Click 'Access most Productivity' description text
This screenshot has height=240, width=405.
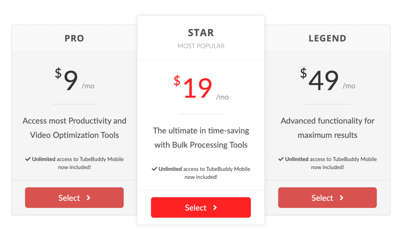pyautogui.click(x=74, y=128)
